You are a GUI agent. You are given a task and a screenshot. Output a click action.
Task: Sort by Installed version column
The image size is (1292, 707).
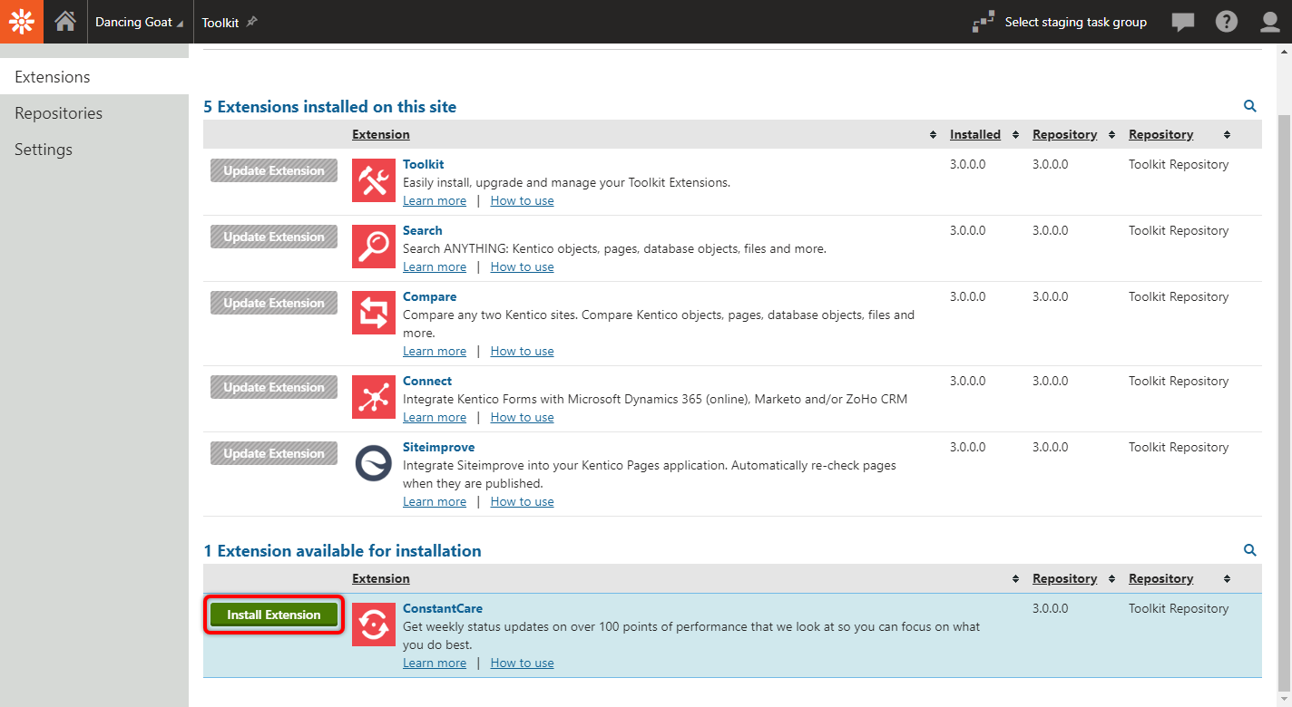pos(1015,134)
